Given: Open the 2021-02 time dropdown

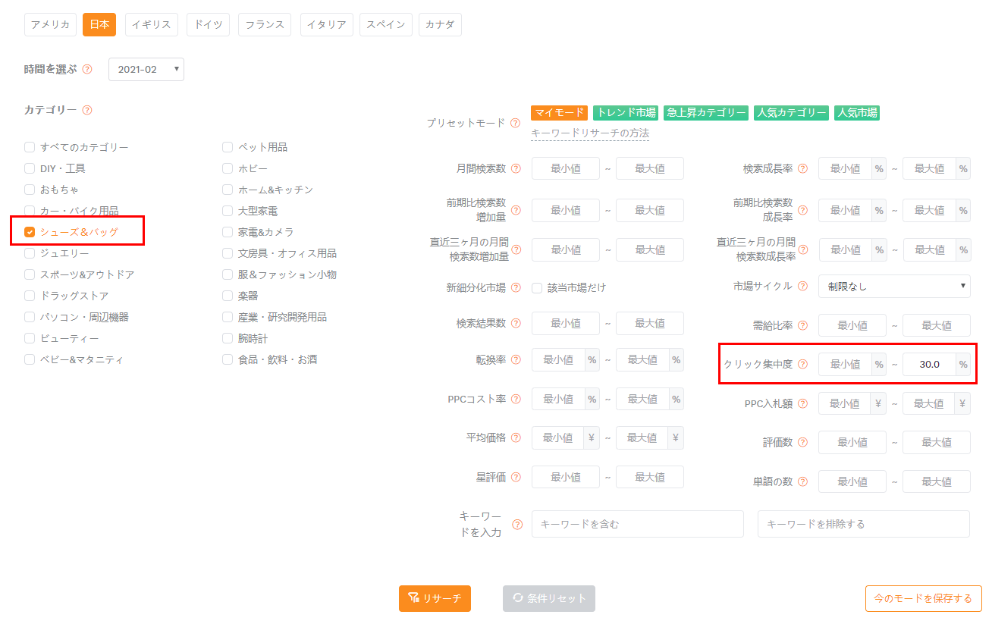Looking at the screenshot, I should [x=146, y=69].
